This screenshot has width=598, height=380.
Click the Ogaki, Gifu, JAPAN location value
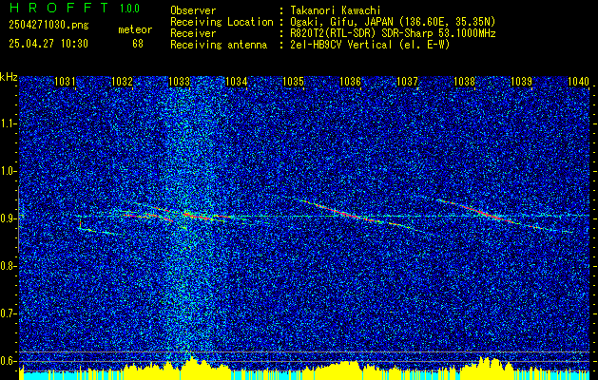(x=393, y=22)
